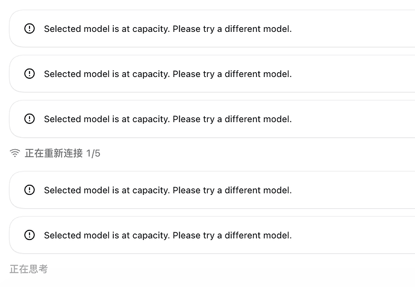Screen dimensions: 415x287
Task: Select the 正在重新连接 reconnecting status text
Action: coord(54,153)
